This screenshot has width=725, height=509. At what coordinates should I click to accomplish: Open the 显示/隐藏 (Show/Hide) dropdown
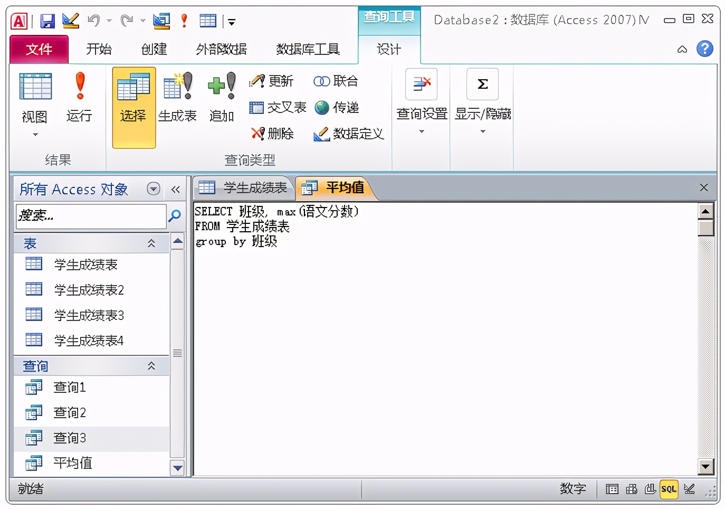[x=482, y=131]
